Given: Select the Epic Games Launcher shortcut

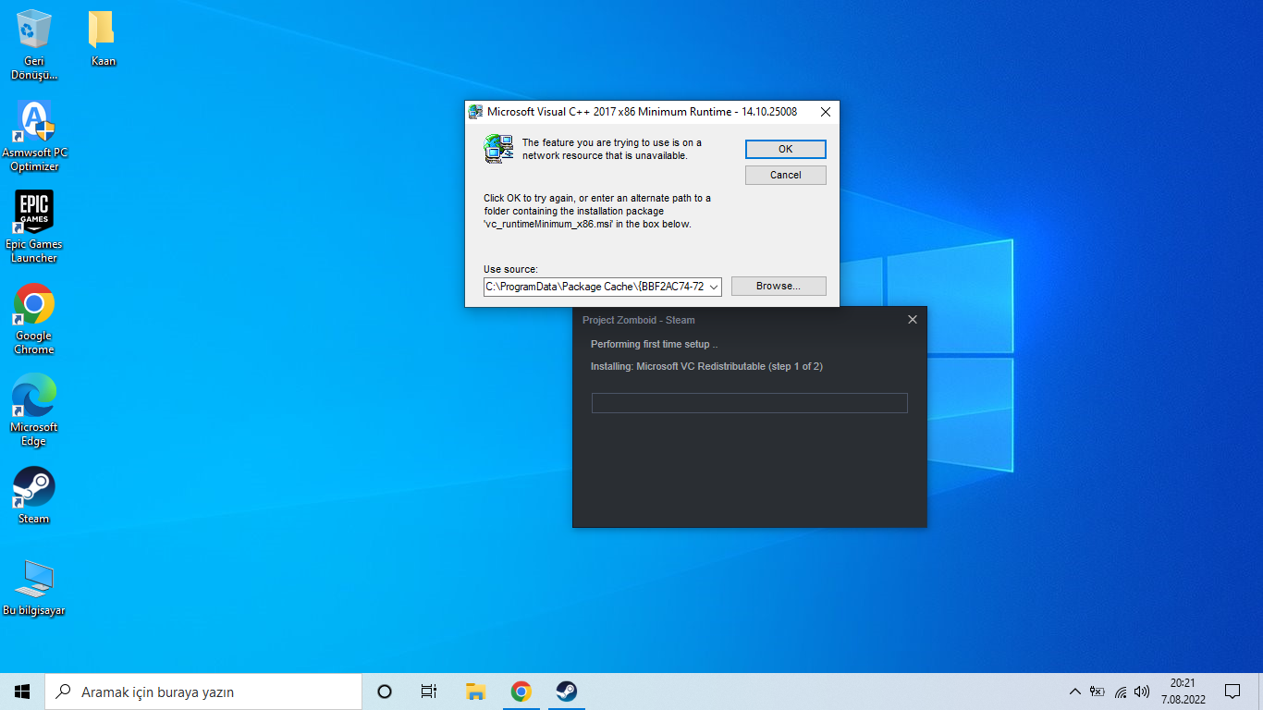Looking at the screenshot, I should [x=34, y=227].
